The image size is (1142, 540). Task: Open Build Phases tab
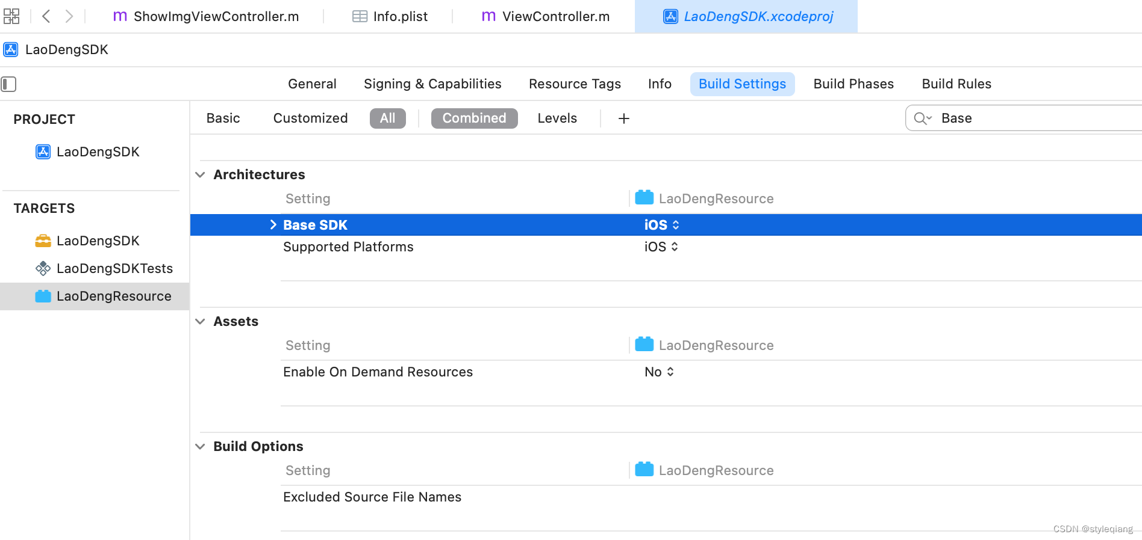(853, 84)
